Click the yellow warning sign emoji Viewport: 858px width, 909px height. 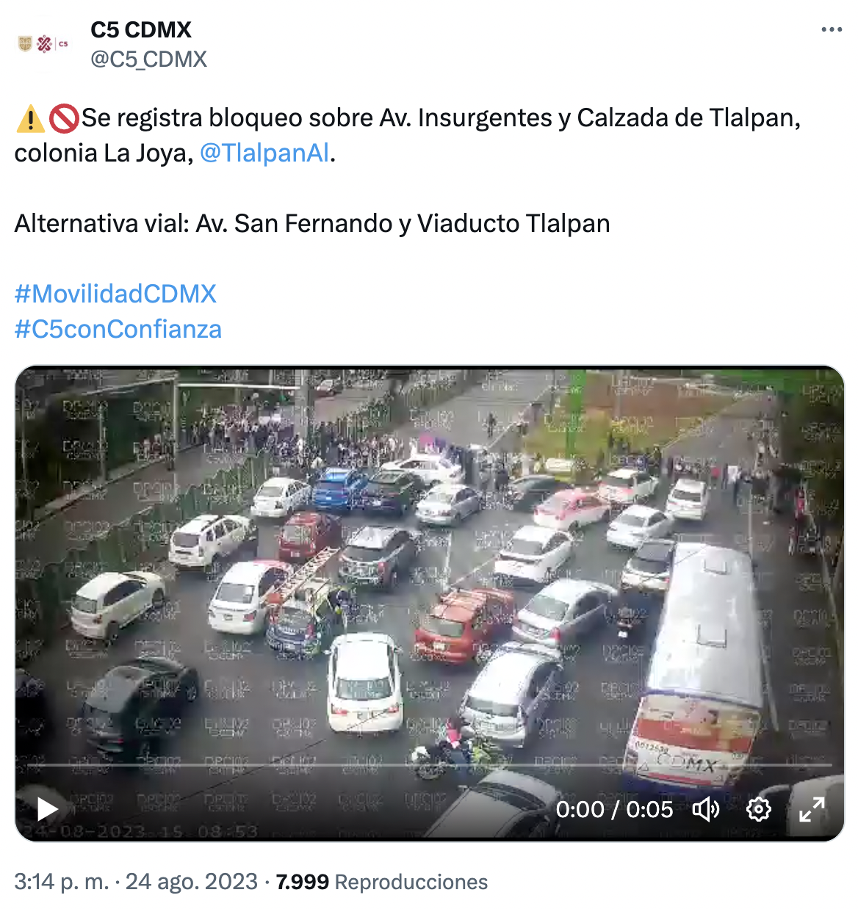30,118
